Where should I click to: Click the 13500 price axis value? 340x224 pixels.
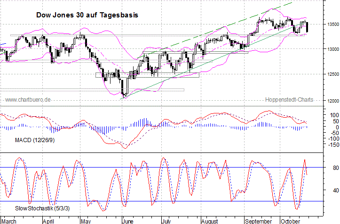coord(333,24)
